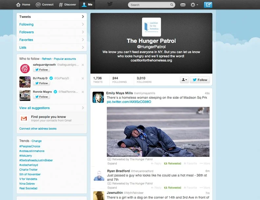Favorite Emily Maya Mills tweet
This screenshot has width=260, height=200.
[190, 163]
